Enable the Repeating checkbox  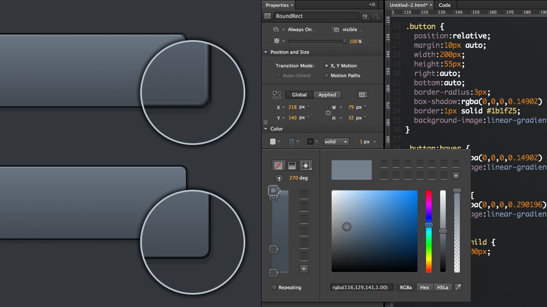[x=274, y=287]
